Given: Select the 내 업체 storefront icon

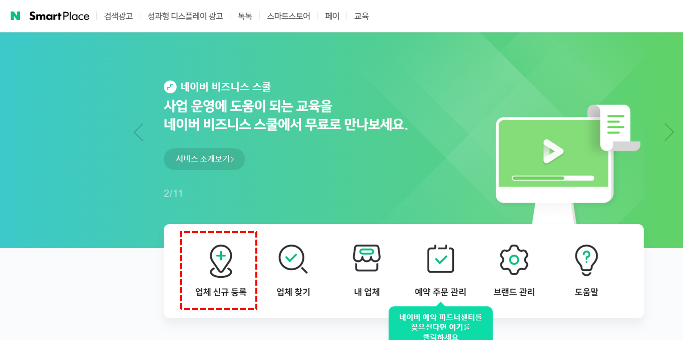Looking at the screenshot, I should (367, 258).
